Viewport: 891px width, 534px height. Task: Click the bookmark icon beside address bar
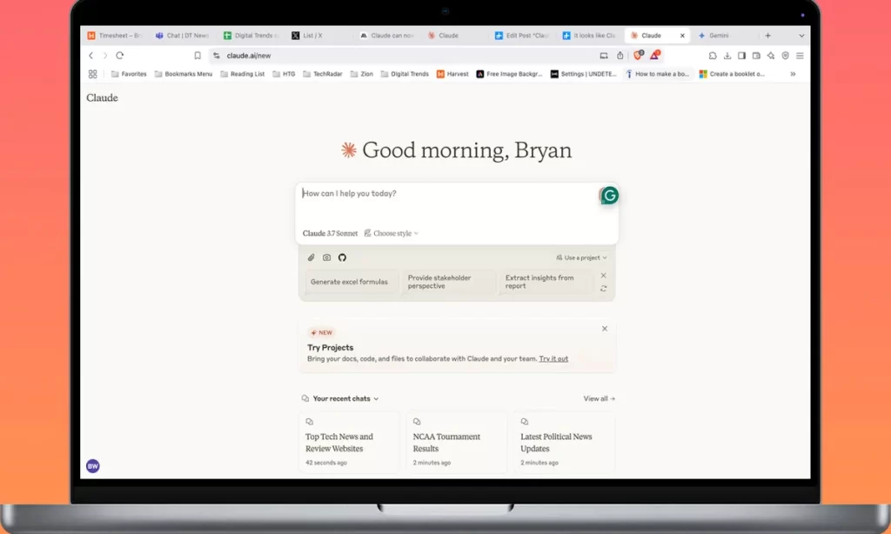(x=198, y=56)
